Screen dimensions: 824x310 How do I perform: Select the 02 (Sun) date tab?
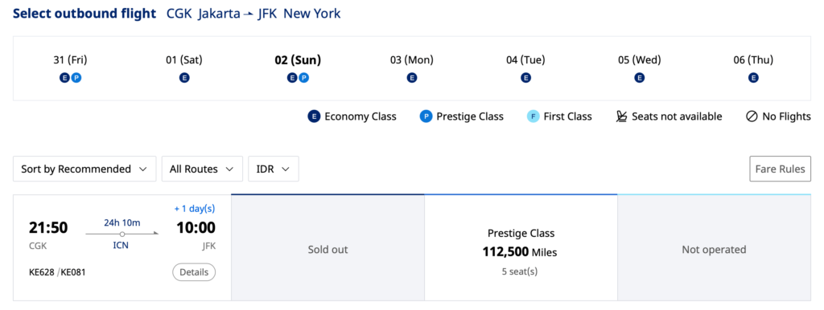[x=298, y=68]
